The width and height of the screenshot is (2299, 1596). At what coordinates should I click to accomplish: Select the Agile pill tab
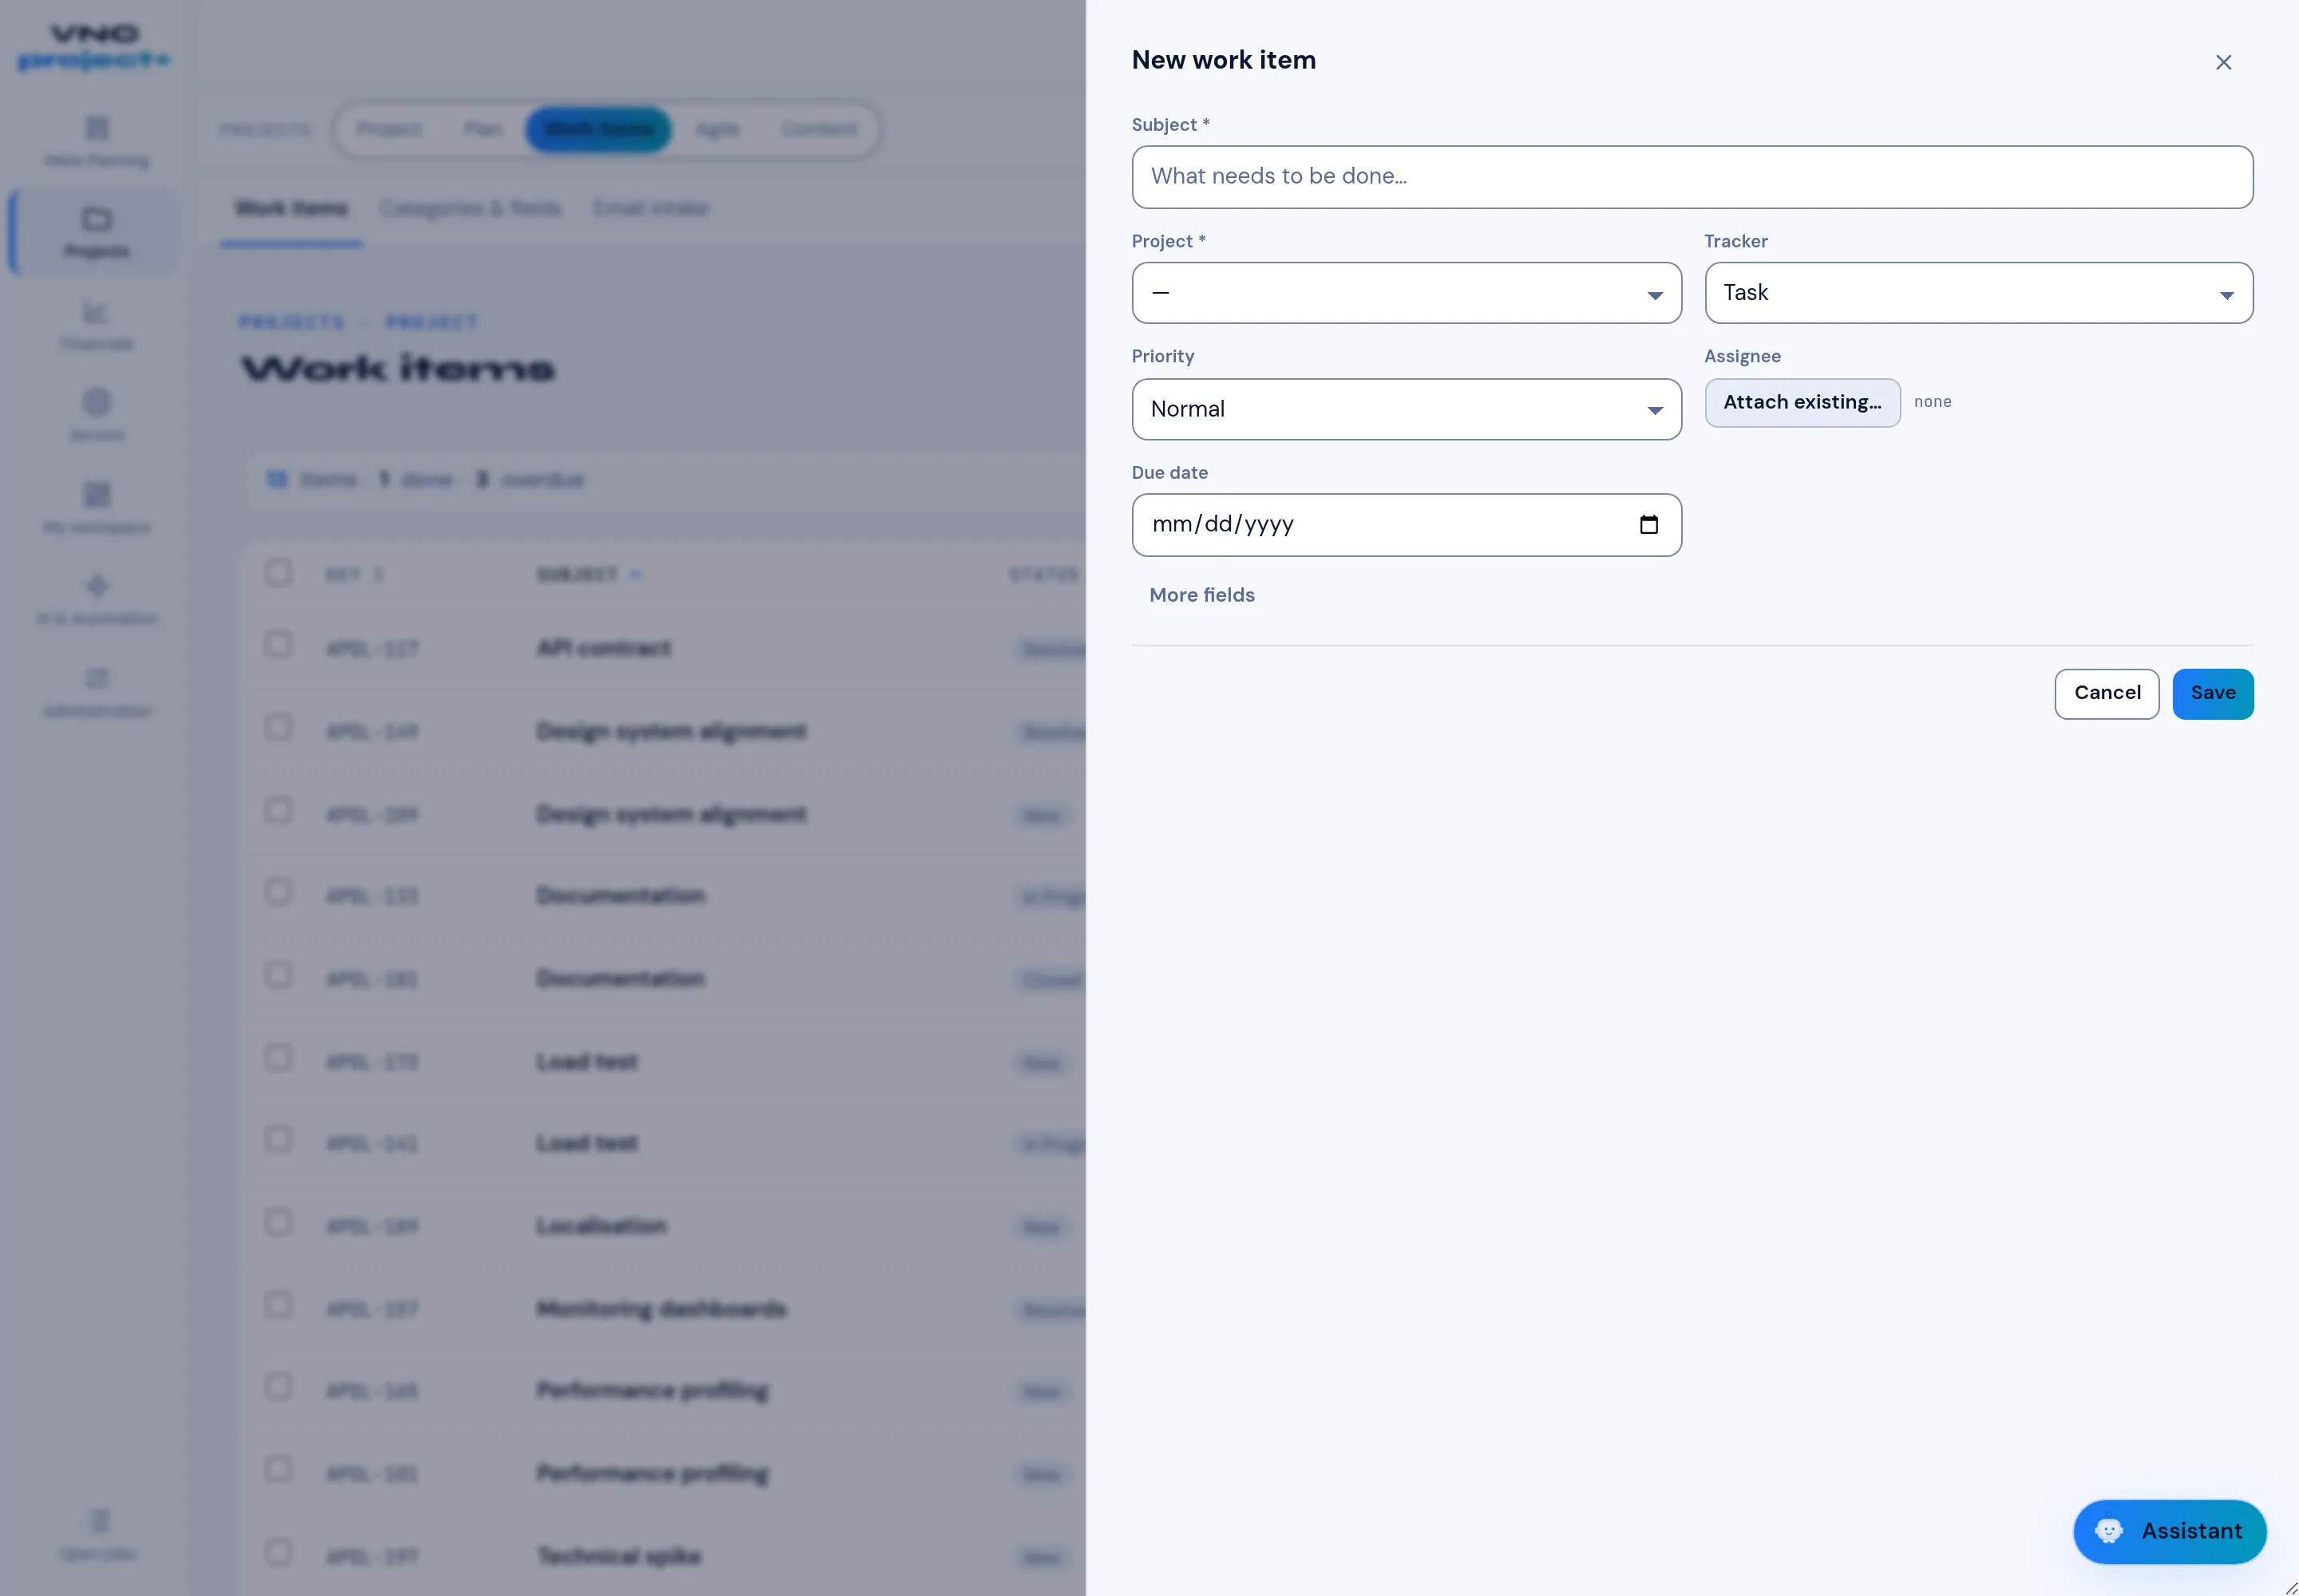coord(718,129)
